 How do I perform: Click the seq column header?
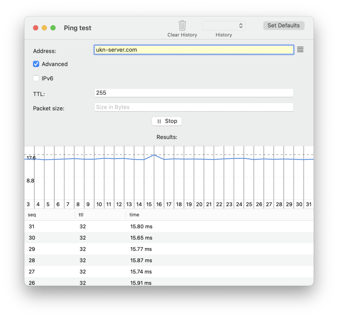[x=32, y=215]
